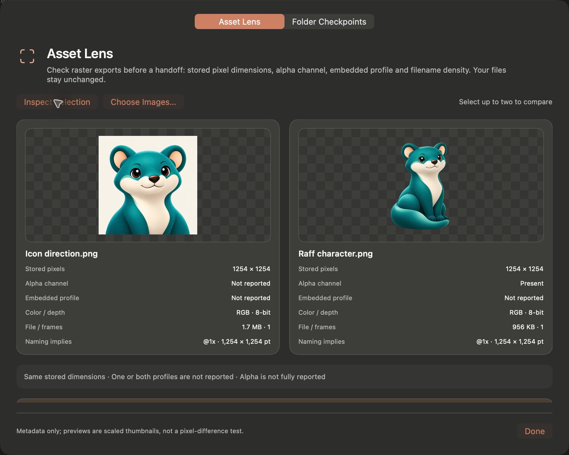Image resolution: width=569 pixels, height=455 pixels.
Task: Open the Choose Images… picker
Action: 143,102
